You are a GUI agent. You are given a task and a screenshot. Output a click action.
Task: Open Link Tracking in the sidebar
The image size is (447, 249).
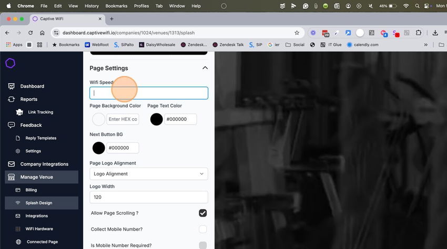(x=42, y=112)
